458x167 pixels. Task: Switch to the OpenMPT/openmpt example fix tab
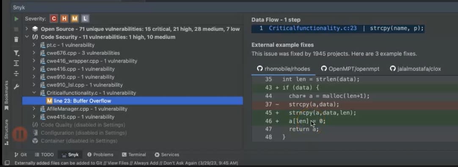(350, 69)
